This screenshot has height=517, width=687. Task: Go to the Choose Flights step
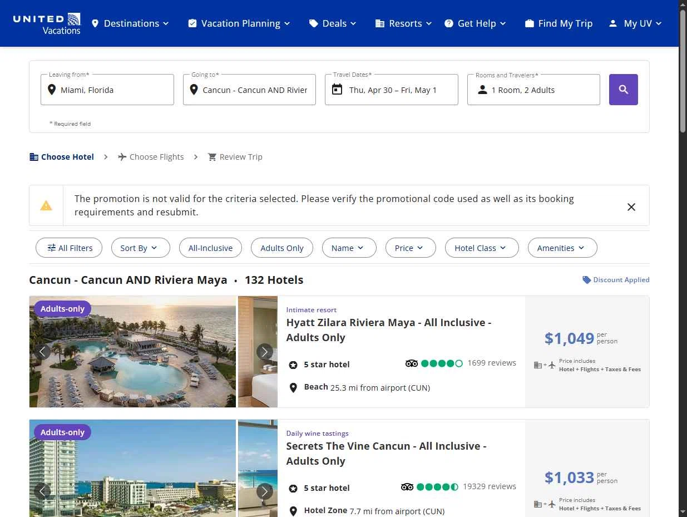[151, 157]
